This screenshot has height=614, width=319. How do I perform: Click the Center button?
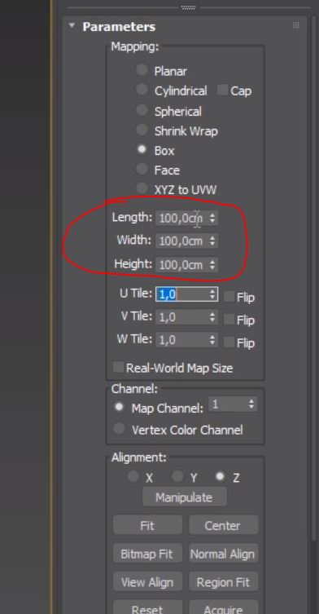(223, 525)
